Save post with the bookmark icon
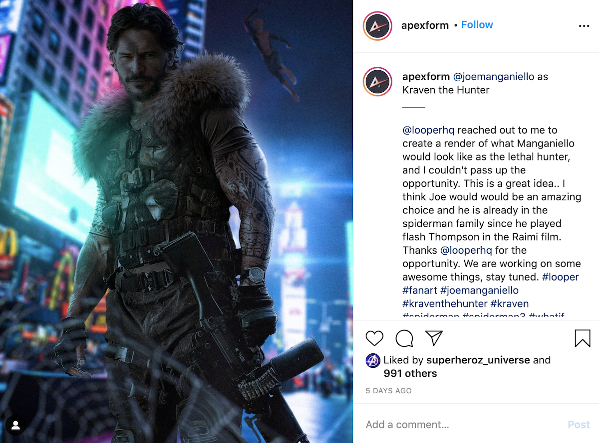 click(x=583, y=338)
